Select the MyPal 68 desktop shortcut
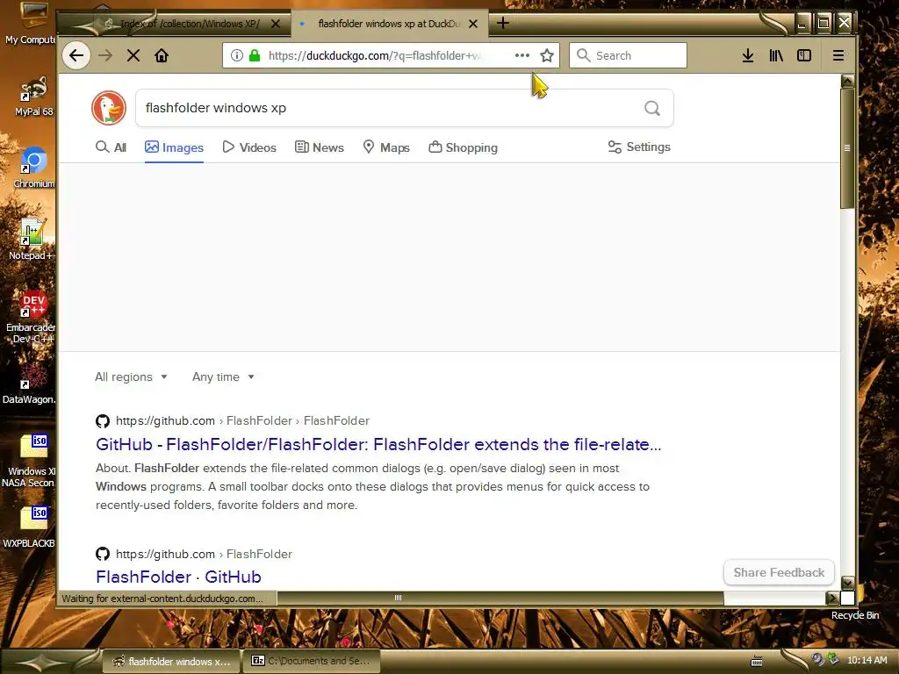Image resolution: width=899 pixels, height=674 pixels. point(33,97)
